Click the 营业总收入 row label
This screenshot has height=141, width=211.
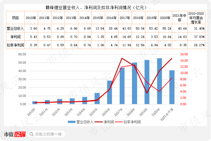(15, 28)
